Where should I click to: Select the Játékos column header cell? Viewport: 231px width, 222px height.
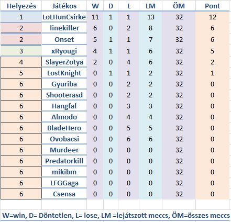pos(64,6)
